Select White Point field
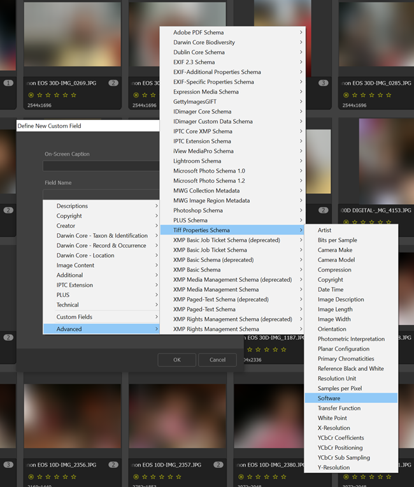Image resolution: width=414 pixels, height=487 pixels. (351, 418)
